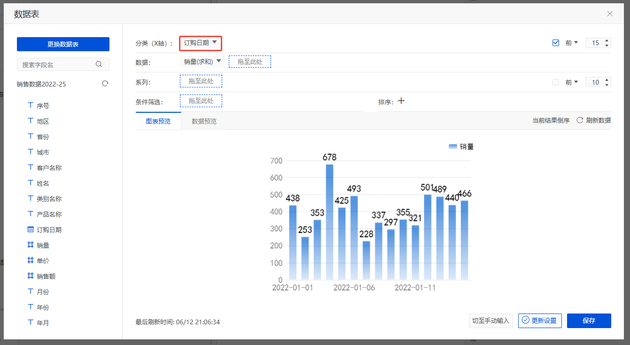Click the number-type icon beside 单价
630x345 pixels.
pyautogui.click(x=31, y=261)
